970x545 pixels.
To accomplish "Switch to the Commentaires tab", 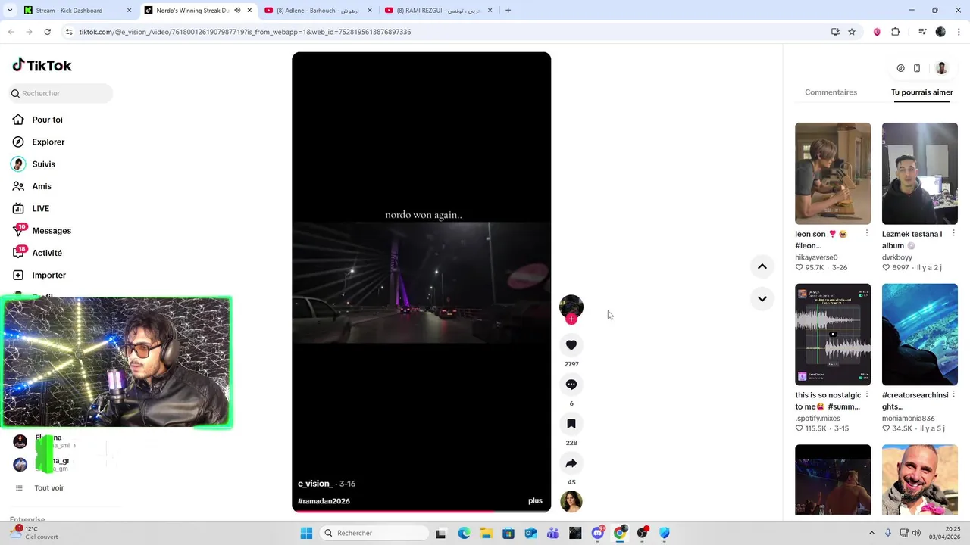I will tap(831, 92).
